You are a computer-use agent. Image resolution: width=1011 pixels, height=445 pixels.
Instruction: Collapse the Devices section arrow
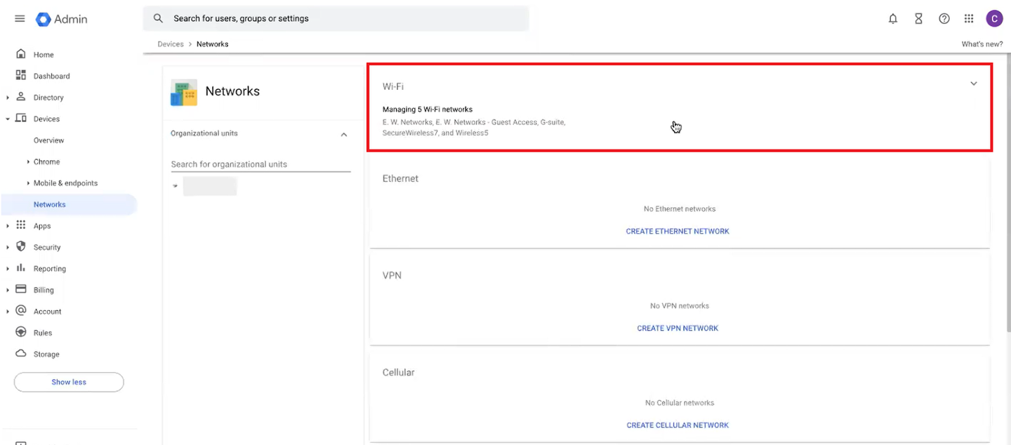[x=8, y=119]
